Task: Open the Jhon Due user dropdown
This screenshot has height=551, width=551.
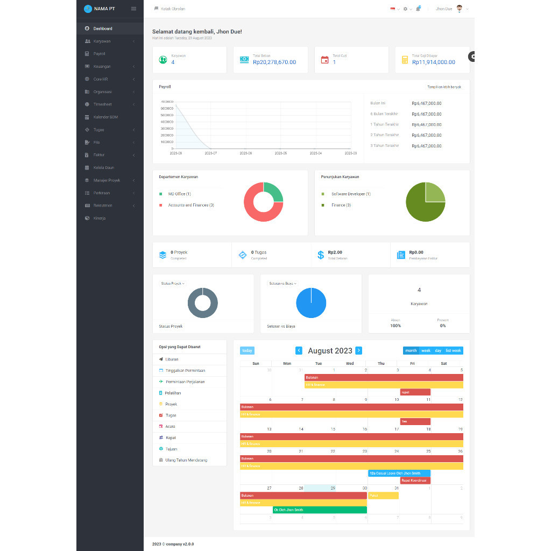Action: 452,9
